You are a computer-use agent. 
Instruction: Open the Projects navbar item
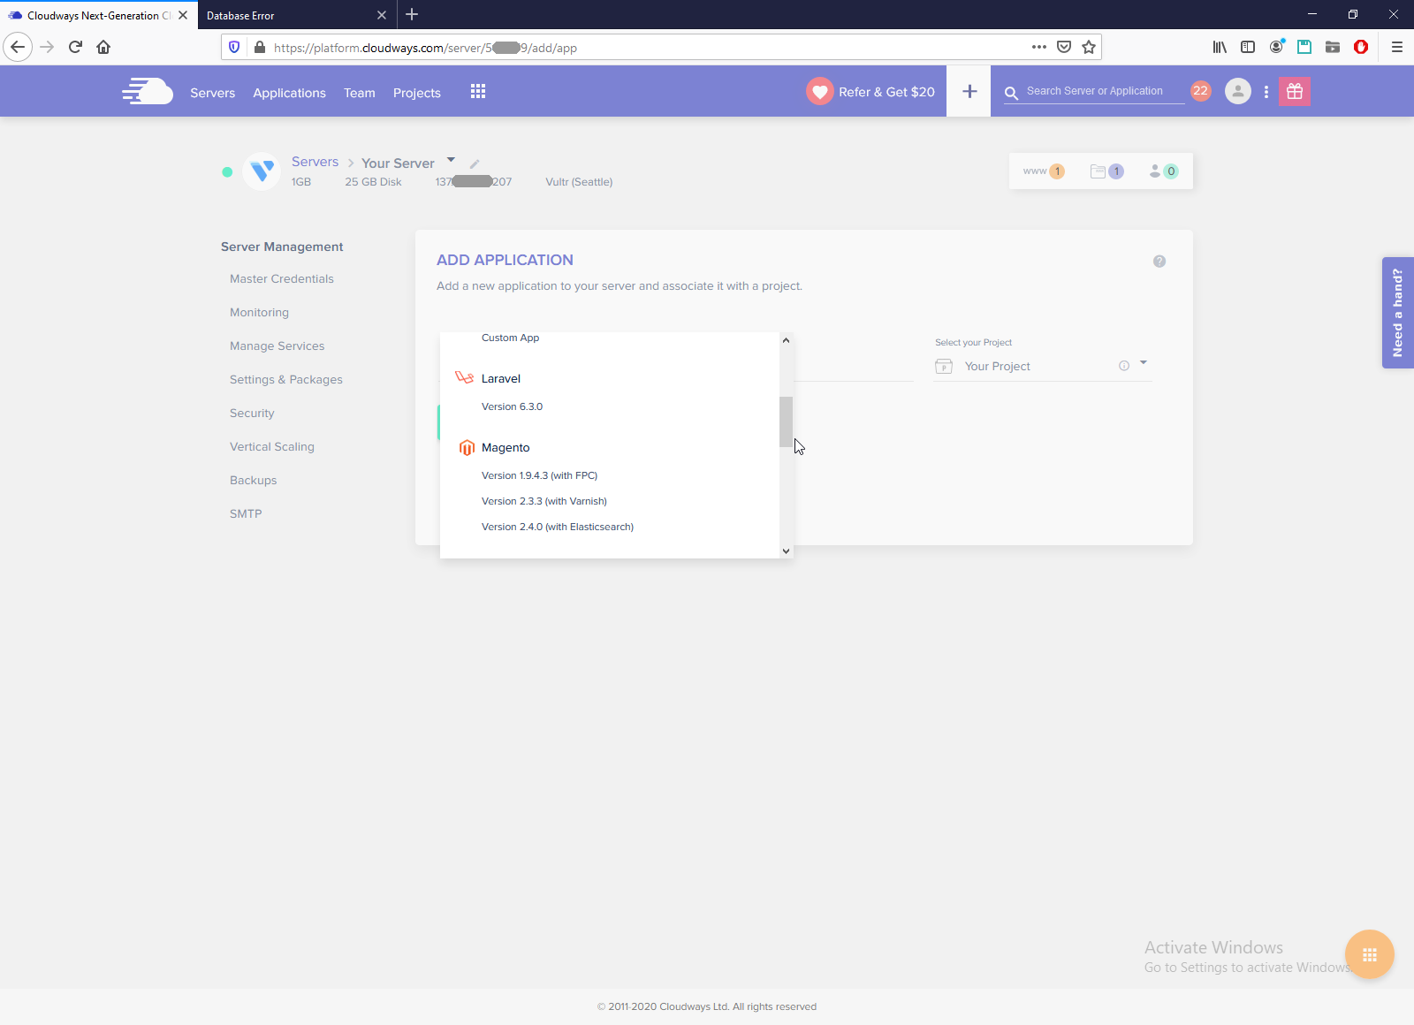pyautogui.click(x=417, y=93)
